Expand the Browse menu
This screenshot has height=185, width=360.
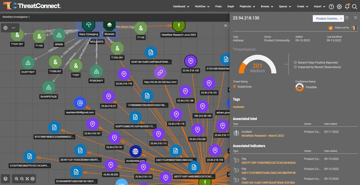267,6
